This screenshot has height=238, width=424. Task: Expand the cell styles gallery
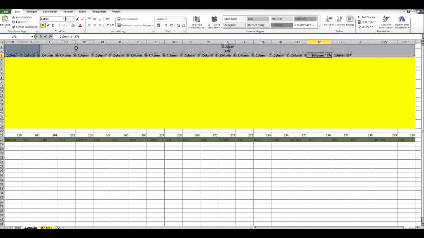(319, 26)
